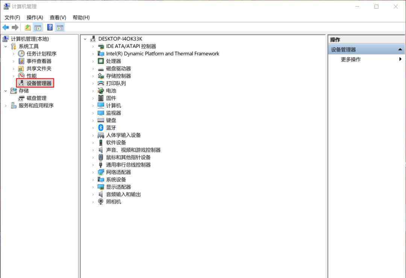This screenshot has height=278, width=406.
Task: Open the 操作(A) menu
Action: coord(35,17)
